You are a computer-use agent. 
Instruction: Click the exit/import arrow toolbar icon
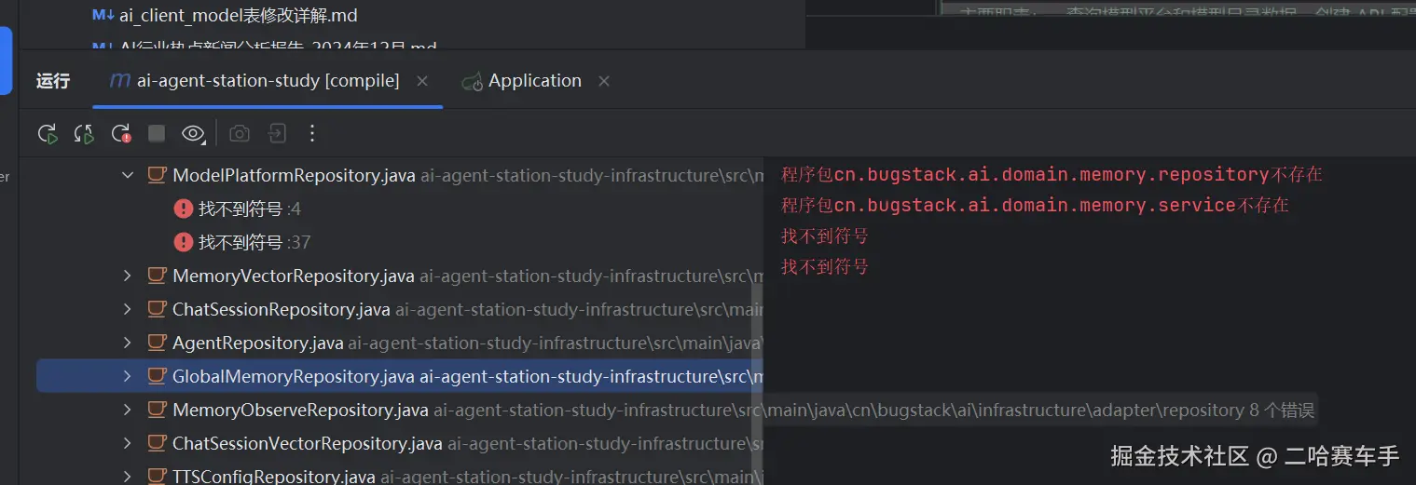tap(277, 134)
